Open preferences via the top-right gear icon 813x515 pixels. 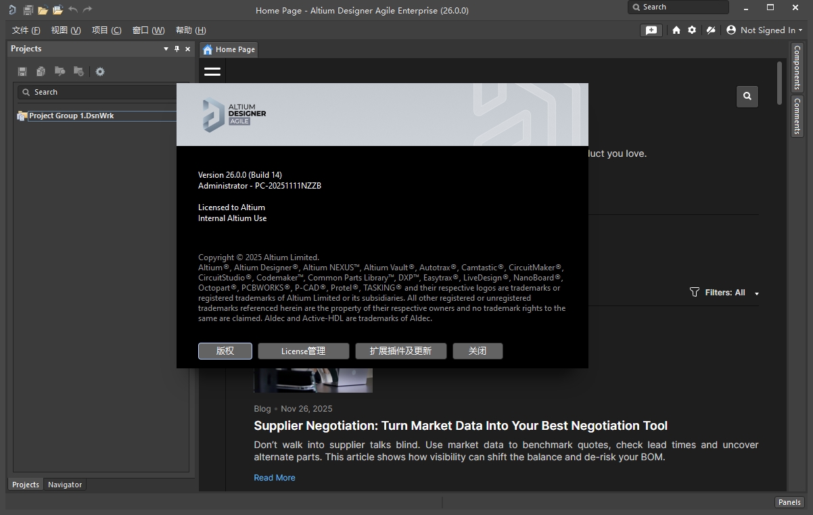[x=692, y=30]
